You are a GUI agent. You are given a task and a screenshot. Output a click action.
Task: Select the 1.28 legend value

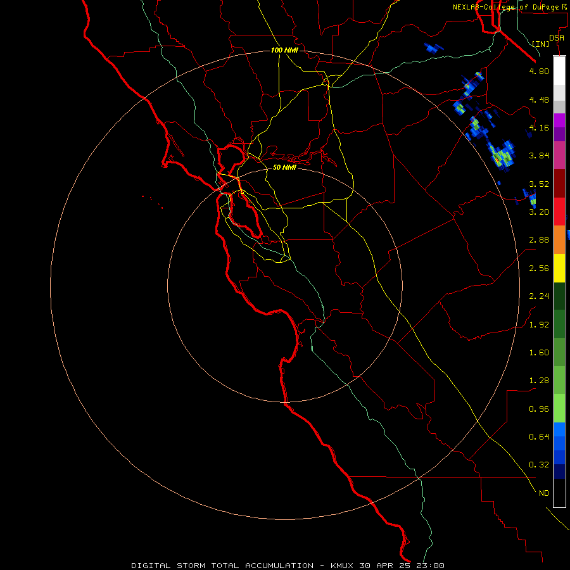[539, 381]
